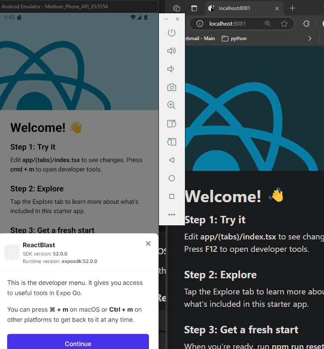Click 'SDK version: 52.0.0' text

click(45, 254)
